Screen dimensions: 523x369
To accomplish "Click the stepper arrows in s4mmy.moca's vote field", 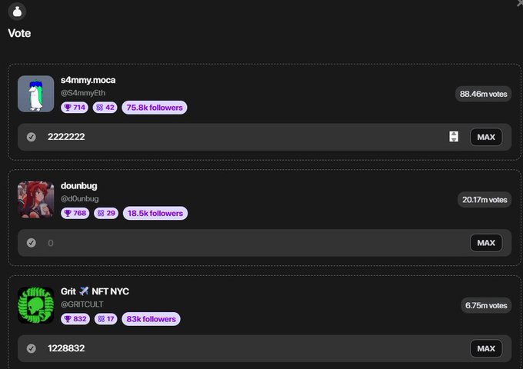I will pos(454,137).
